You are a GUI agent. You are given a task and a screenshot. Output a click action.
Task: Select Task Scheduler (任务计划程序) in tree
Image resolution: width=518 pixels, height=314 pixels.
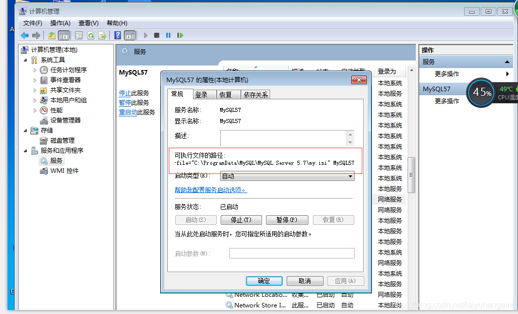pyautogui.click(x=69, y=70)
